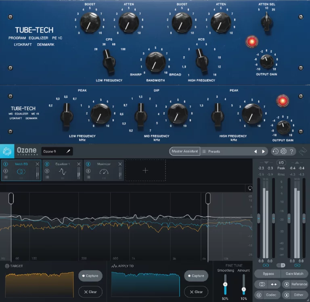Click the PE 1C KCS high frequency switch
Image resolution: width=310 pixels, height=302 pixels.
(202, 61)
